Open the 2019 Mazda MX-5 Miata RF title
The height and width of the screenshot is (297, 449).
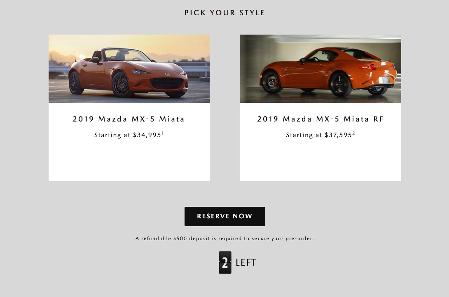point(320,119)
